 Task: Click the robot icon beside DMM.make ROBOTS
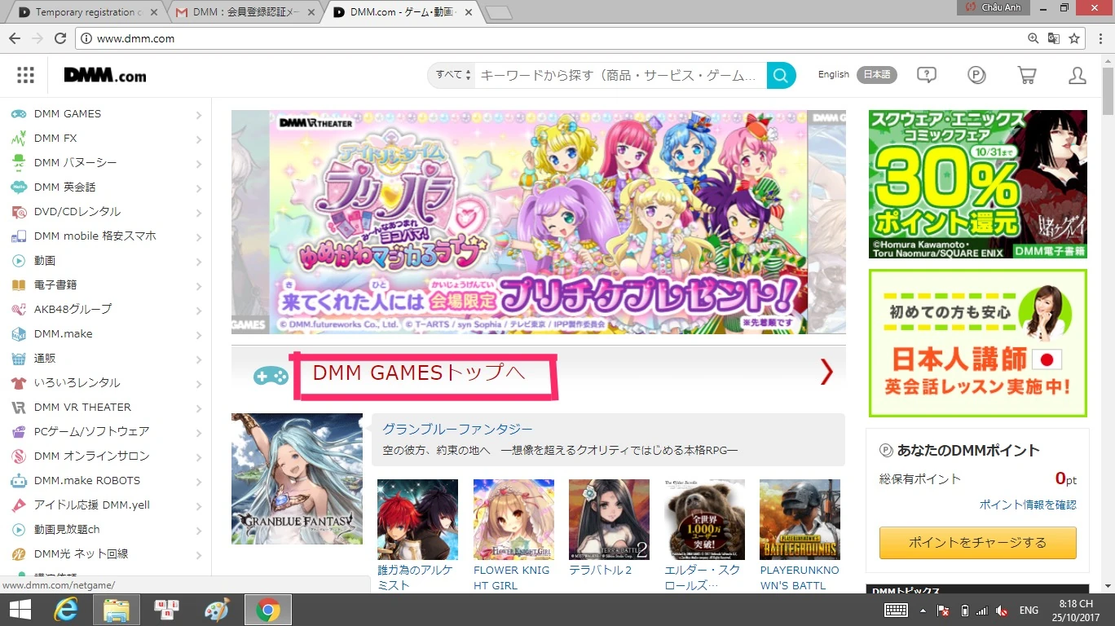click(18, 481)
